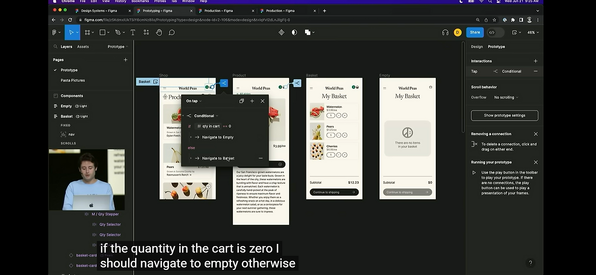
Task: Remove the Tap Conditional interaction
Action: [x=535, y=71]
